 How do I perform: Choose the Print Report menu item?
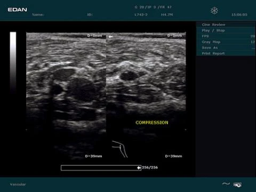point(226,53)
